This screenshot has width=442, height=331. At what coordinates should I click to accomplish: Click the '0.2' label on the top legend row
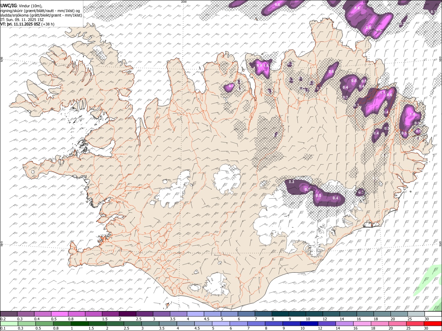pos(3,319)
